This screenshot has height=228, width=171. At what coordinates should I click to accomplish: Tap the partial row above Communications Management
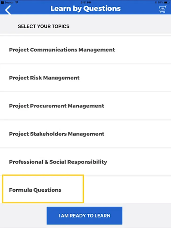pyautogui.click(x=85, y=34)
